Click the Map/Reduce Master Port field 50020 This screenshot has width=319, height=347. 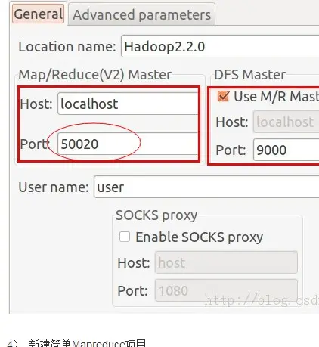[x=128, y=144]
